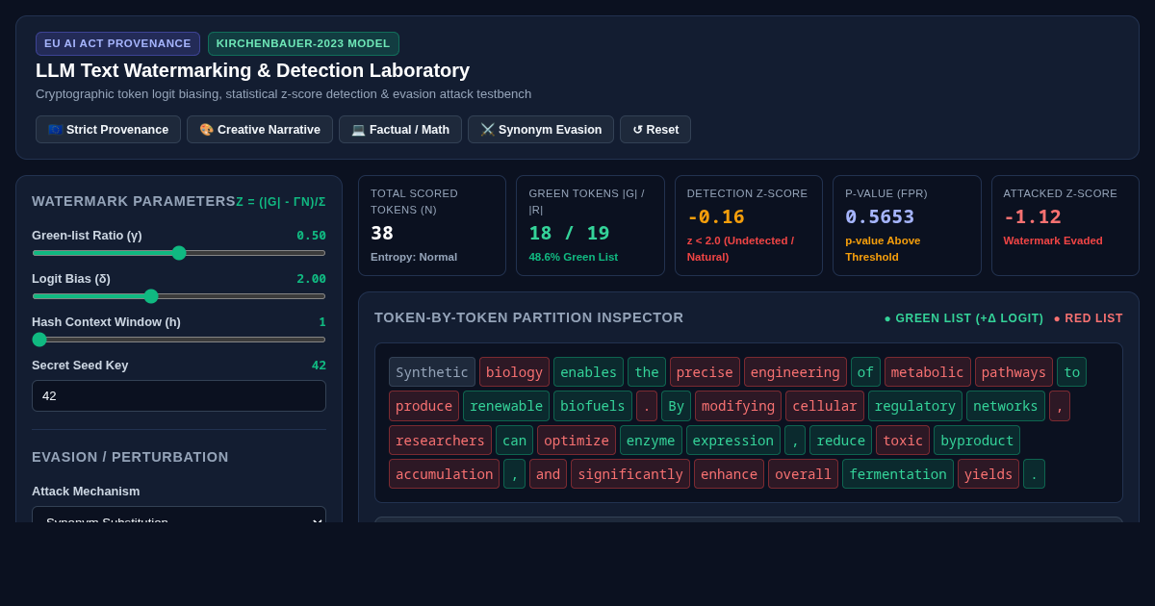Click the red token 'modifying'
The width and height of the screenshot is (1155, 606).
738,406
